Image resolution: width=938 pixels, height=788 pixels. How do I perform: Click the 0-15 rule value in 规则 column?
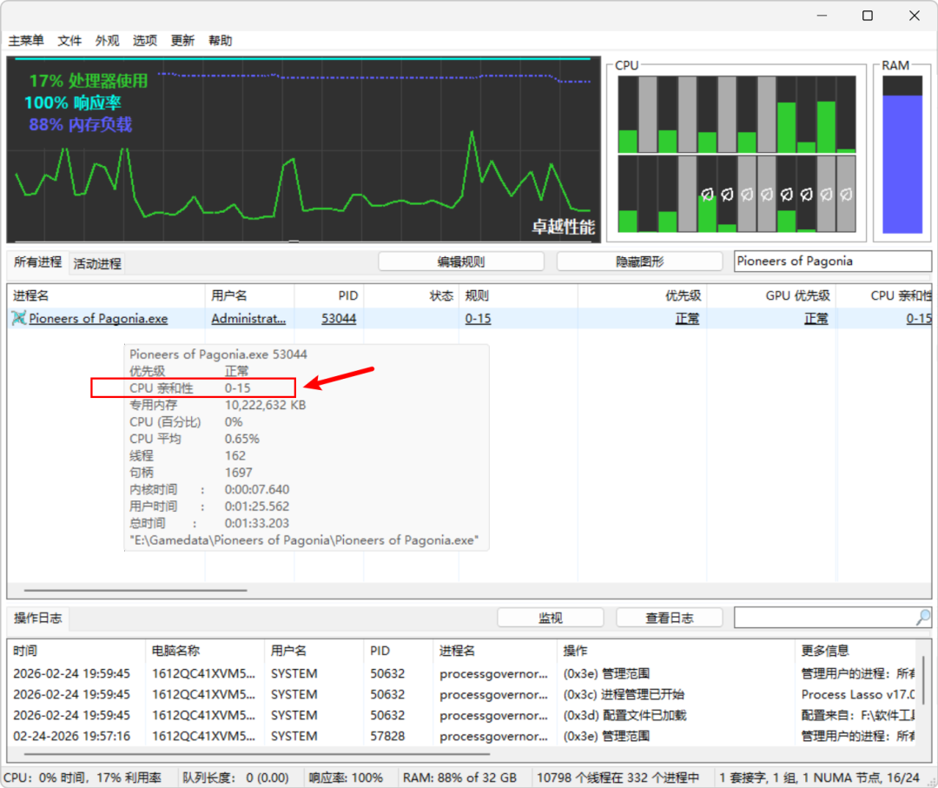pyautogui.click(x=478, y=318)
